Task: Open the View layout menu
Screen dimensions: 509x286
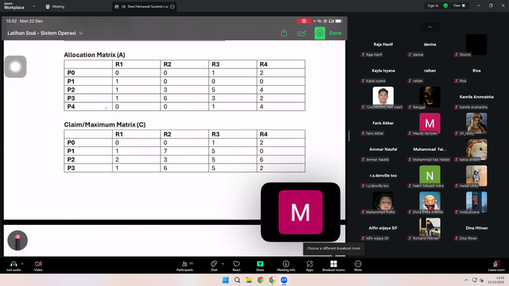Action: click(460, 6)
